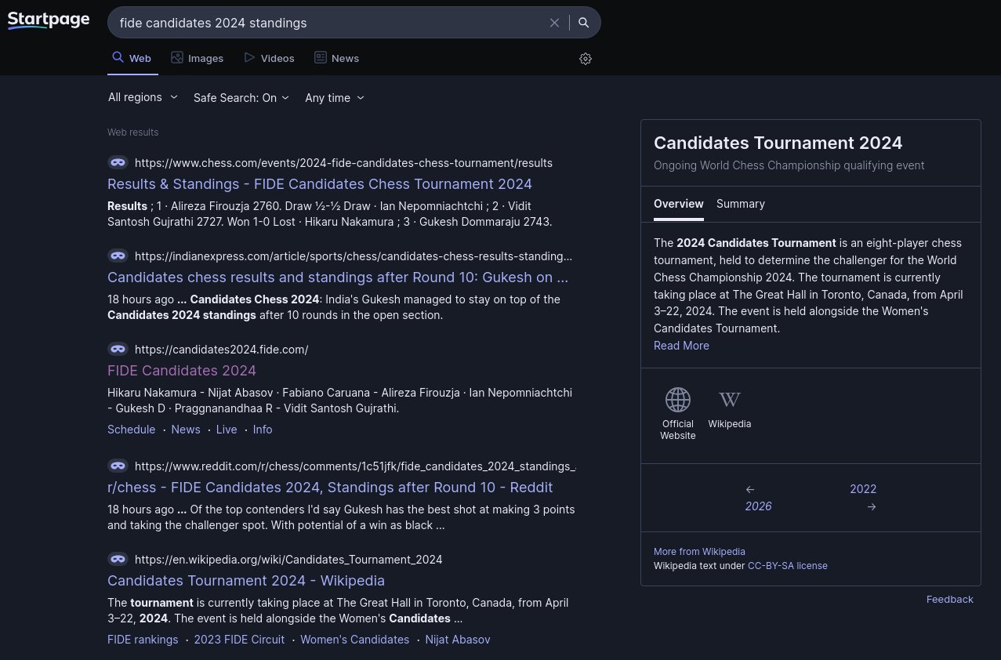Switch to the Web tab
The height and width of the screenshot is (660, 1001).
tap(132, 58)
